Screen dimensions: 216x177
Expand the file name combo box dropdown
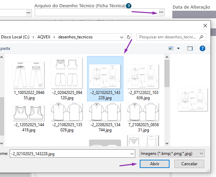coord(132,153)
